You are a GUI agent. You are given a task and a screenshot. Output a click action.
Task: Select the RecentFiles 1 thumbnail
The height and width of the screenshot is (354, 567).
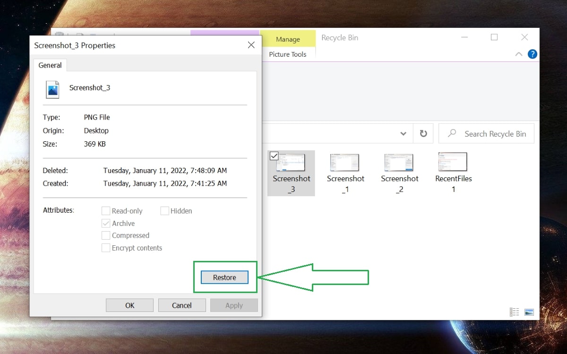point(453,162)
